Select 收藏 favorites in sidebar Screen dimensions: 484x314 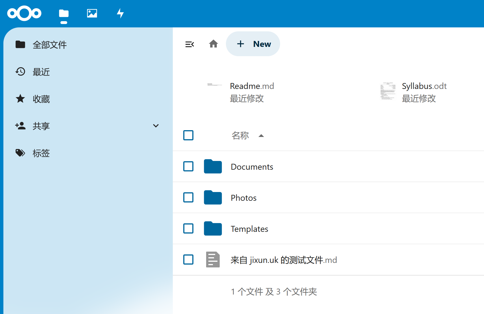(41, 99)
